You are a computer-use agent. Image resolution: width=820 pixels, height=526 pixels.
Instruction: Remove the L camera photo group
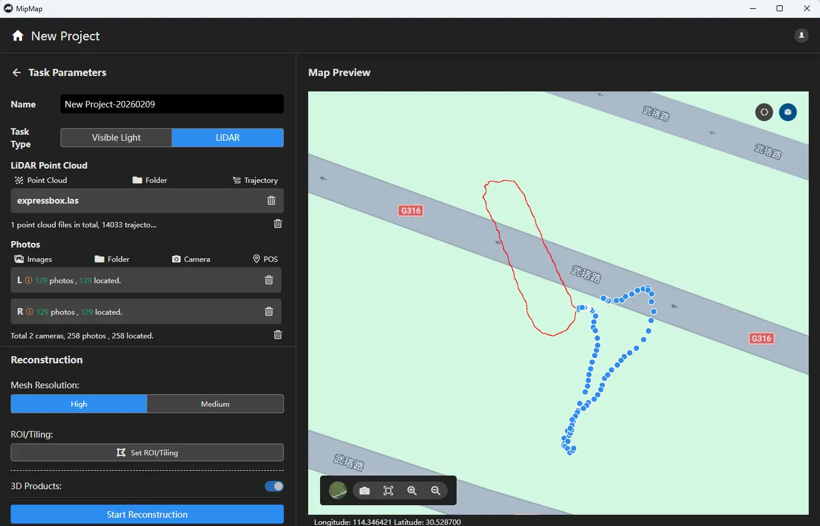tap(269, 280)
